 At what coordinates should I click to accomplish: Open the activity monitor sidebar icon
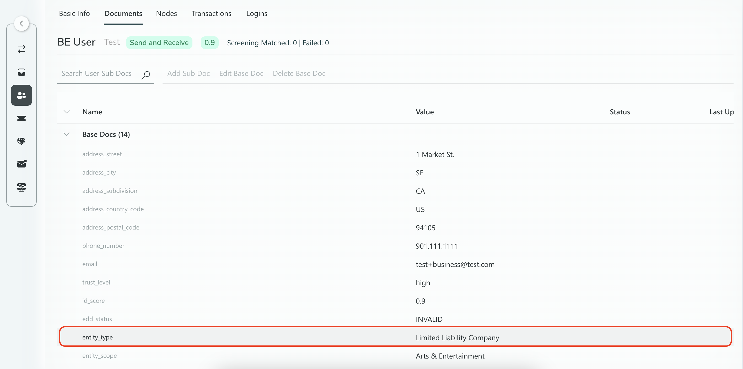pos(21,187)
